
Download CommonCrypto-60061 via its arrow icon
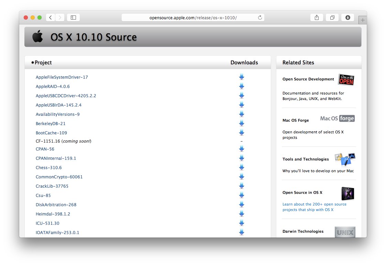click(x=242, y=176)
